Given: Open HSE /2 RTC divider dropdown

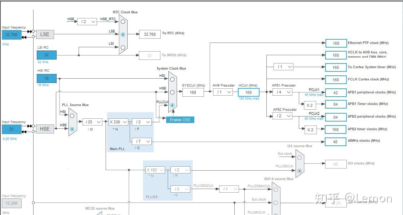Looking at the screenshot, I should coord(87,22).
